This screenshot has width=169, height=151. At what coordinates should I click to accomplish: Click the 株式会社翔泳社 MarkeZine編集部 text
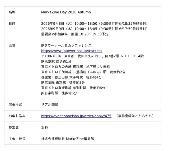tap(68, 139)
